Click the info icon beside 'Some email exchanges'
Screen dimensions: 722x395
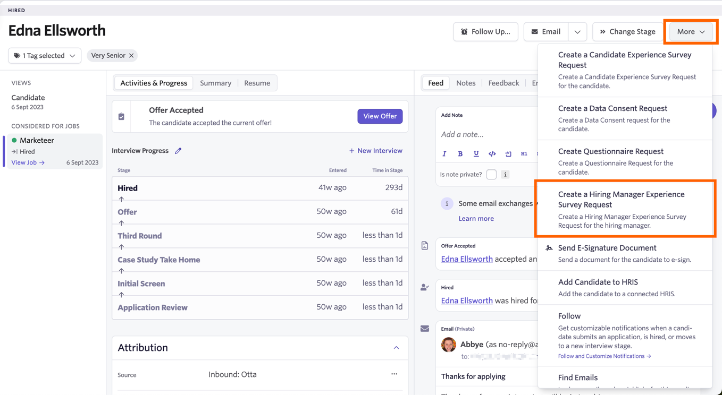click(447, 203)
